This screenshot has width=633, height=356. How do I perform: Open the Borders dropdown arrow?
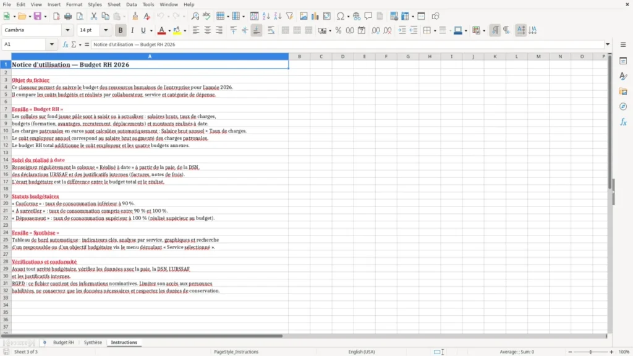coord(435,31)
